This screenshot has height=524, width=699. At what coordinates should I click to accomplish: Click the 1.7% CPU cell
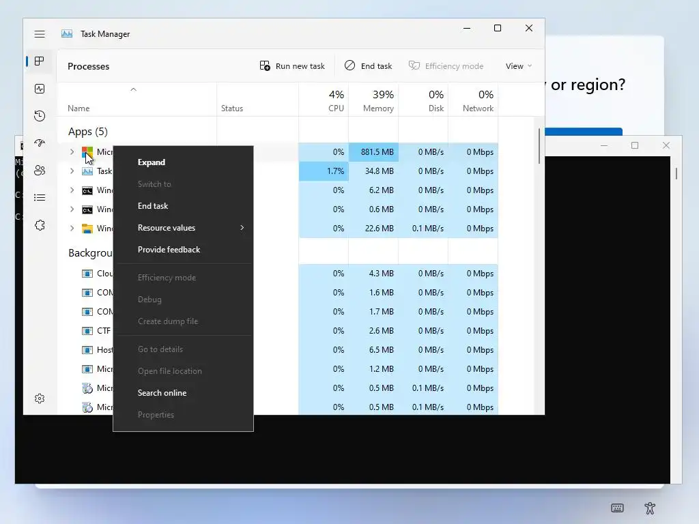324,171
